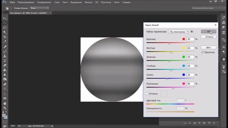
Task: Open the Character panel icon
Action: tap(224, 47)
